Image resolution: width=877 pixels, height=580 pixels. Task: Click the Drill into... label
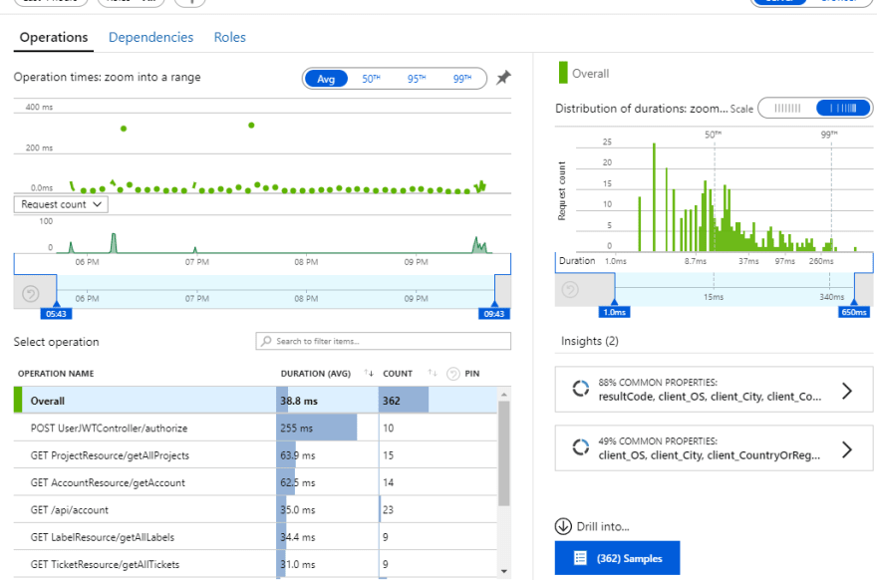tap(603, 527)
